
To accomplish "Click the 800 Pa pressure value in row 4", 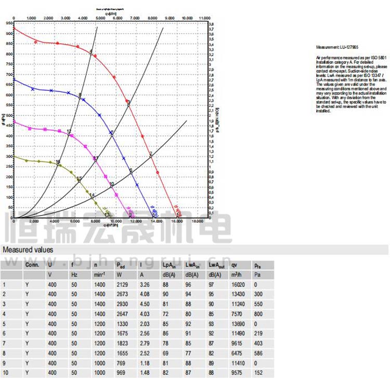I will 257,314.
